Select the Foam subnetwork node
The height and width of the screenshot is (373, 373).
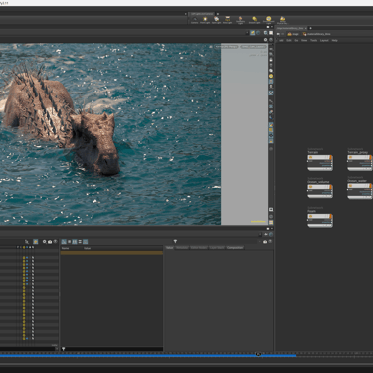pos(320,221)
